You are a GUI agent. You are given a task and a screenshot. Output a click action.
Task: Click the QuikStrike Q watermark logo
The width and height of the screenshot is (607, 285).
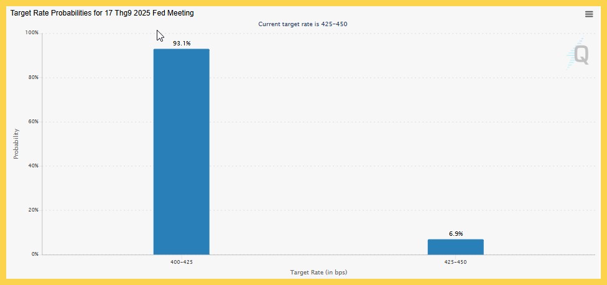point(578,54)
